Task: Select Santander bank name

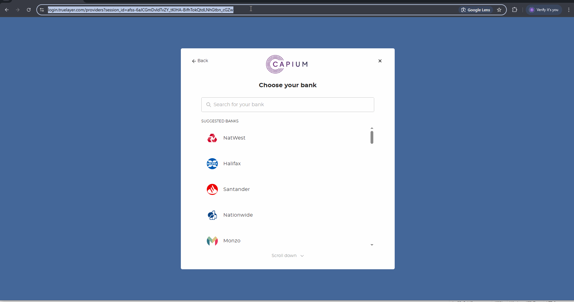Action: (236, 189)
